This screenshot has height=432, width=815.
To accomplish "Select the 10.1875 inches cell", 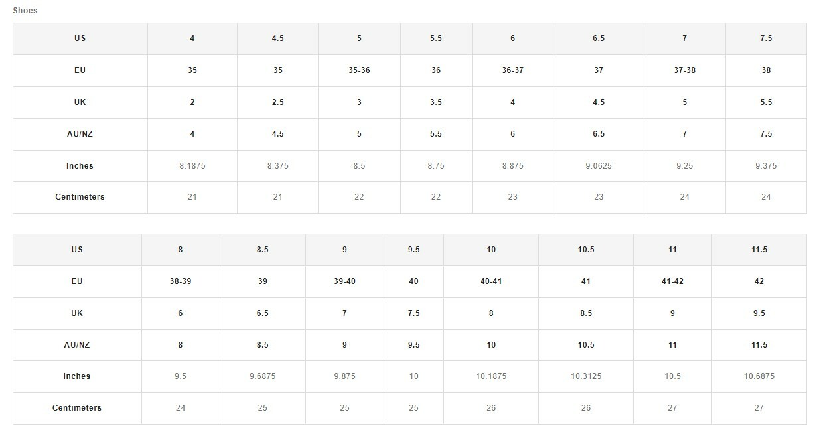I will point(491,376).
